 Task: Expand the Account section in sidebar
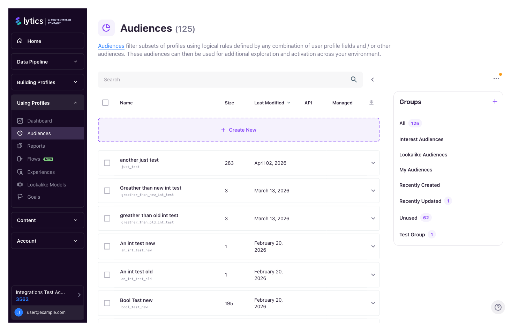point(47,241)
